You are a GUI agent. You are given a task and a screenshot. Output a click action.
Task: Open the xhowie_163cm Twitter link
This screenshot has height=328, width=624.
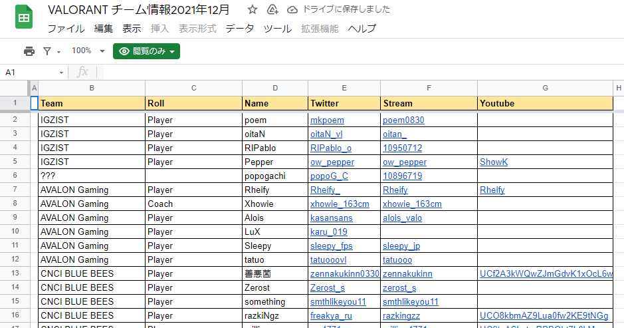(340, 204)
